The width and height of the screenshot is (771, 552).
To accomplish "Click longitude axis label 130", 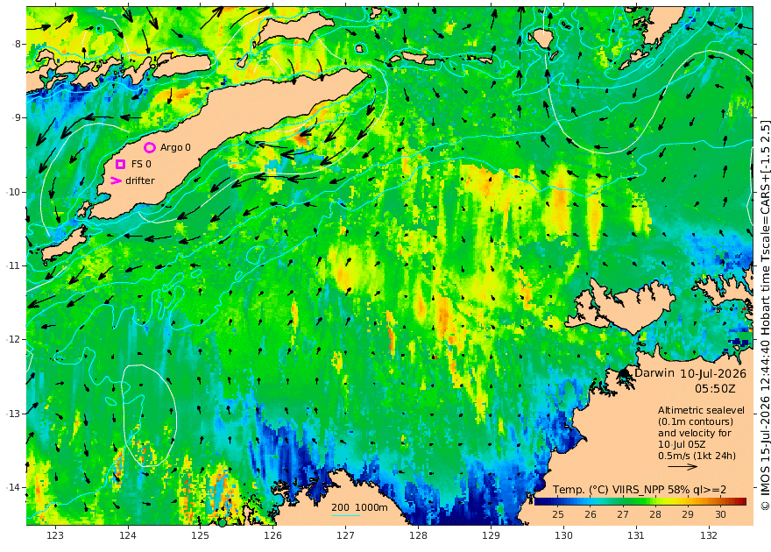I will point(563,535).
